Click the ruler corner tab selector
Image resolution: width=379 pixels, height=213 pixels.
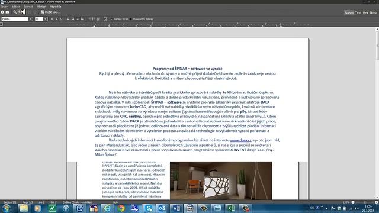click(x=1, y=24)
